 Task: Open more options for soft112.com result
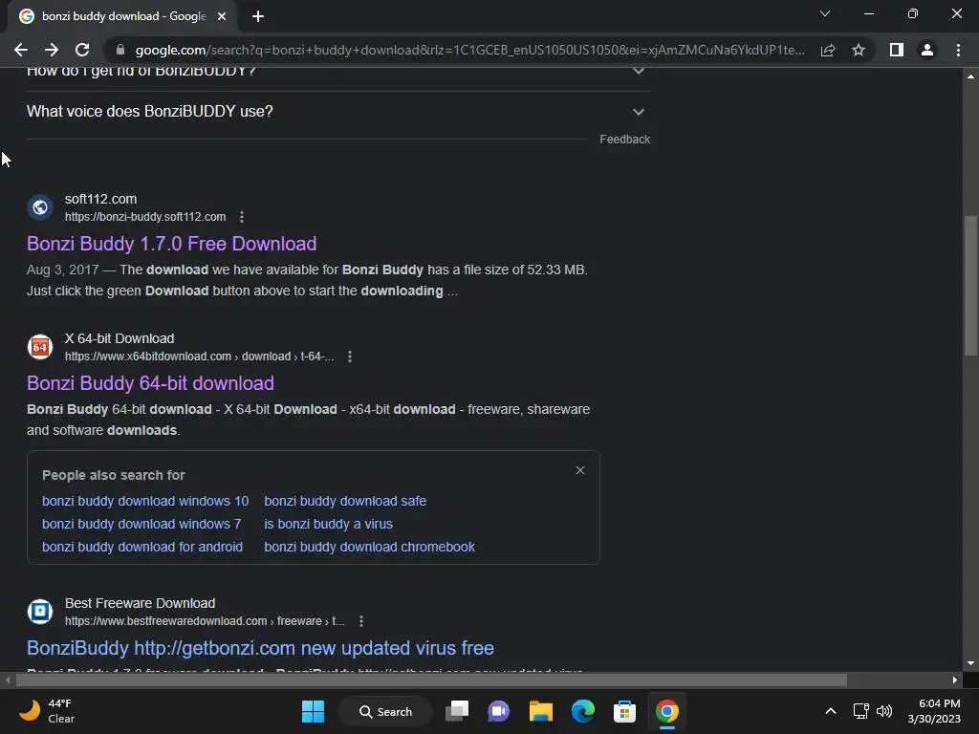(x=242, y=217)
